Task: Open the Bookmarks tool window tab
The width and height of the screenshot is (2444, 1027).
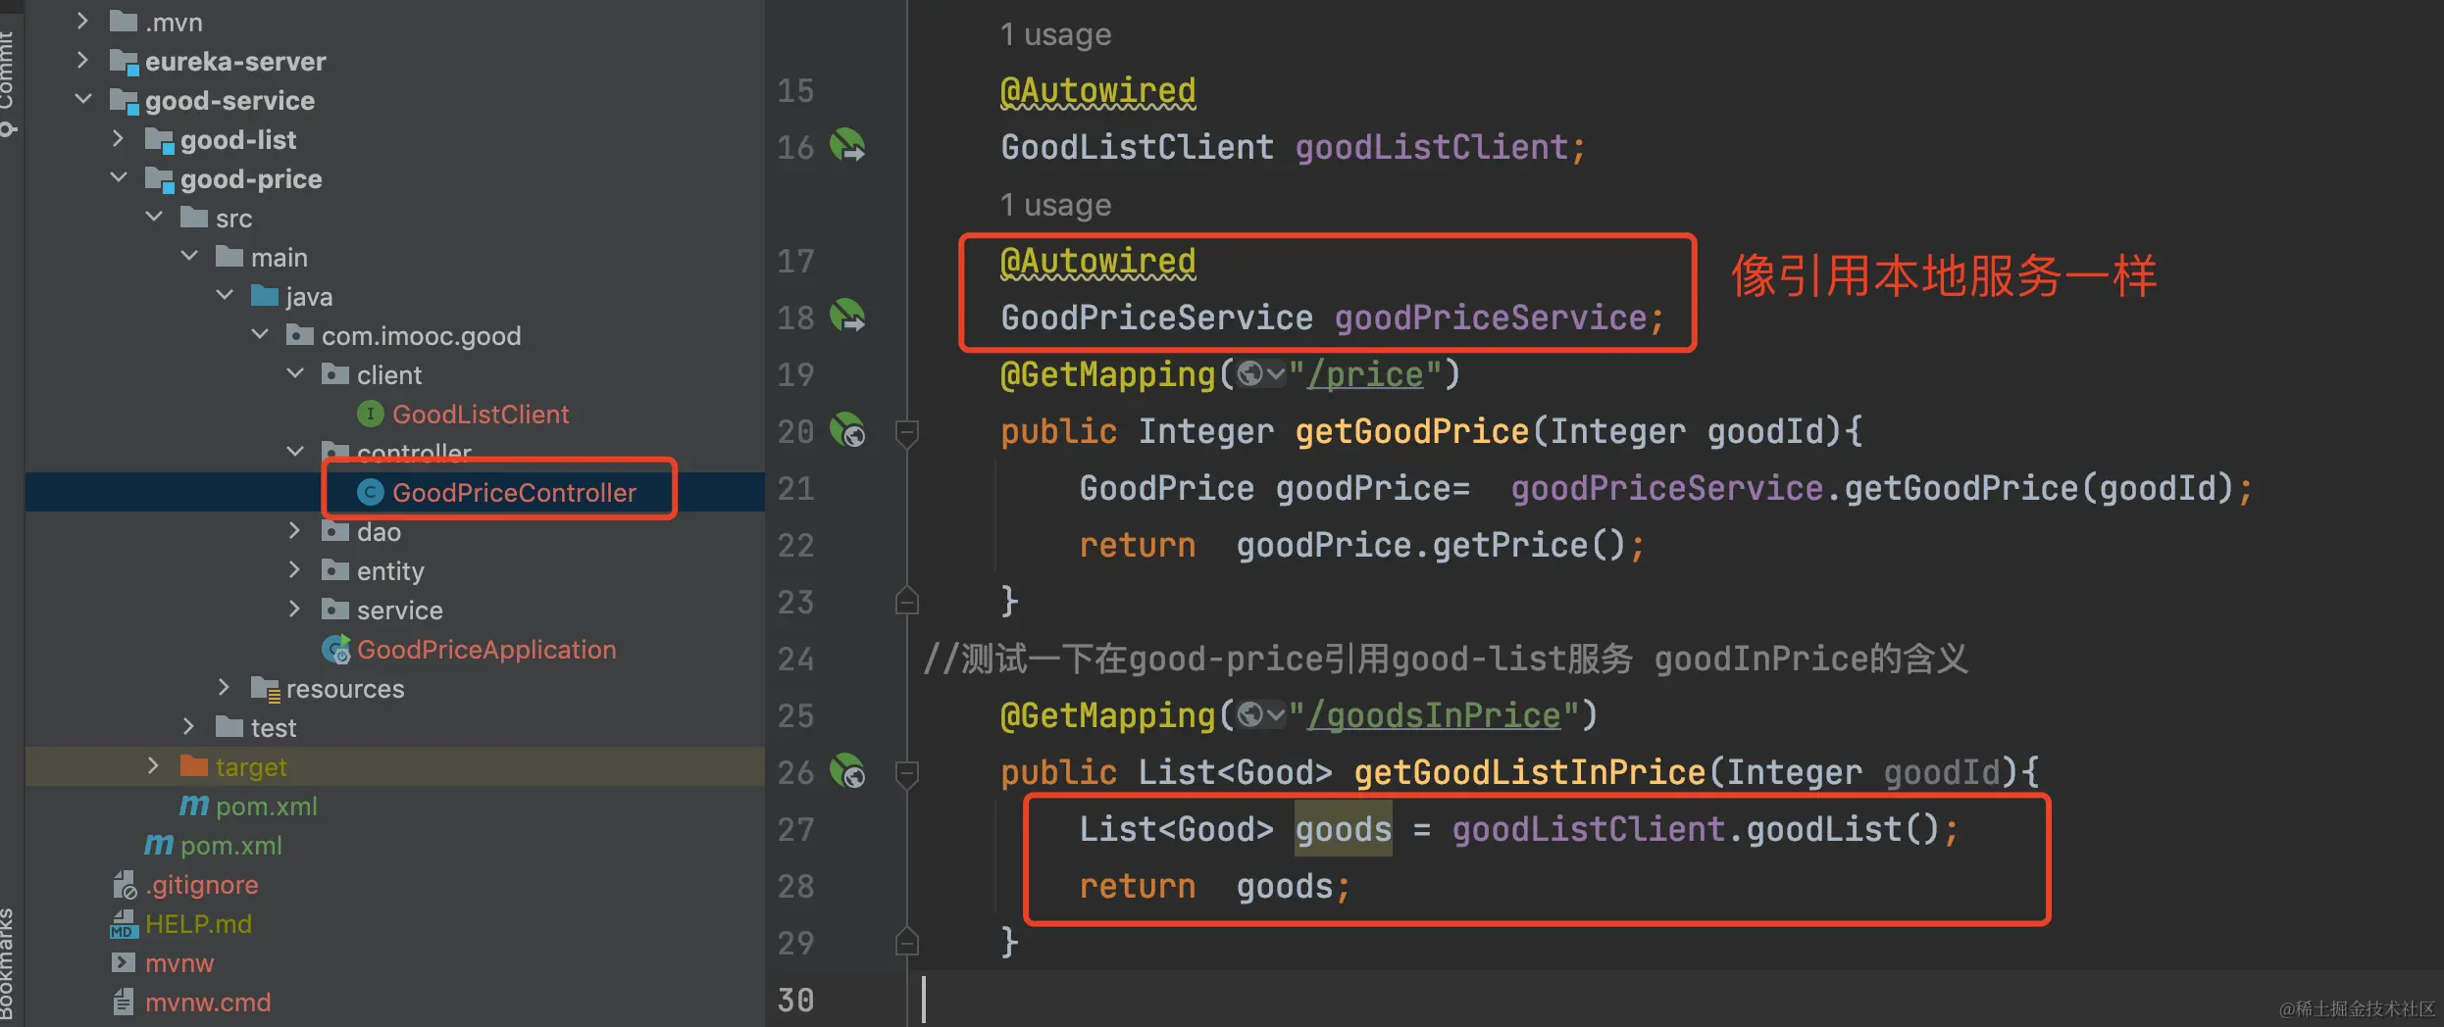Action: (8, 966)
